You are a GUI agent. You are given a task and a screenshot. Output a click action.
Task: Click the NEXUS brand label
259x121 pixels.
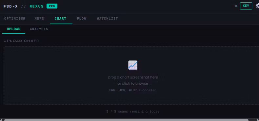[37, 6]
